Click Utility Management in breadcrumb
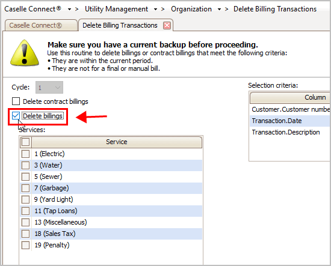 pos(116,9)
